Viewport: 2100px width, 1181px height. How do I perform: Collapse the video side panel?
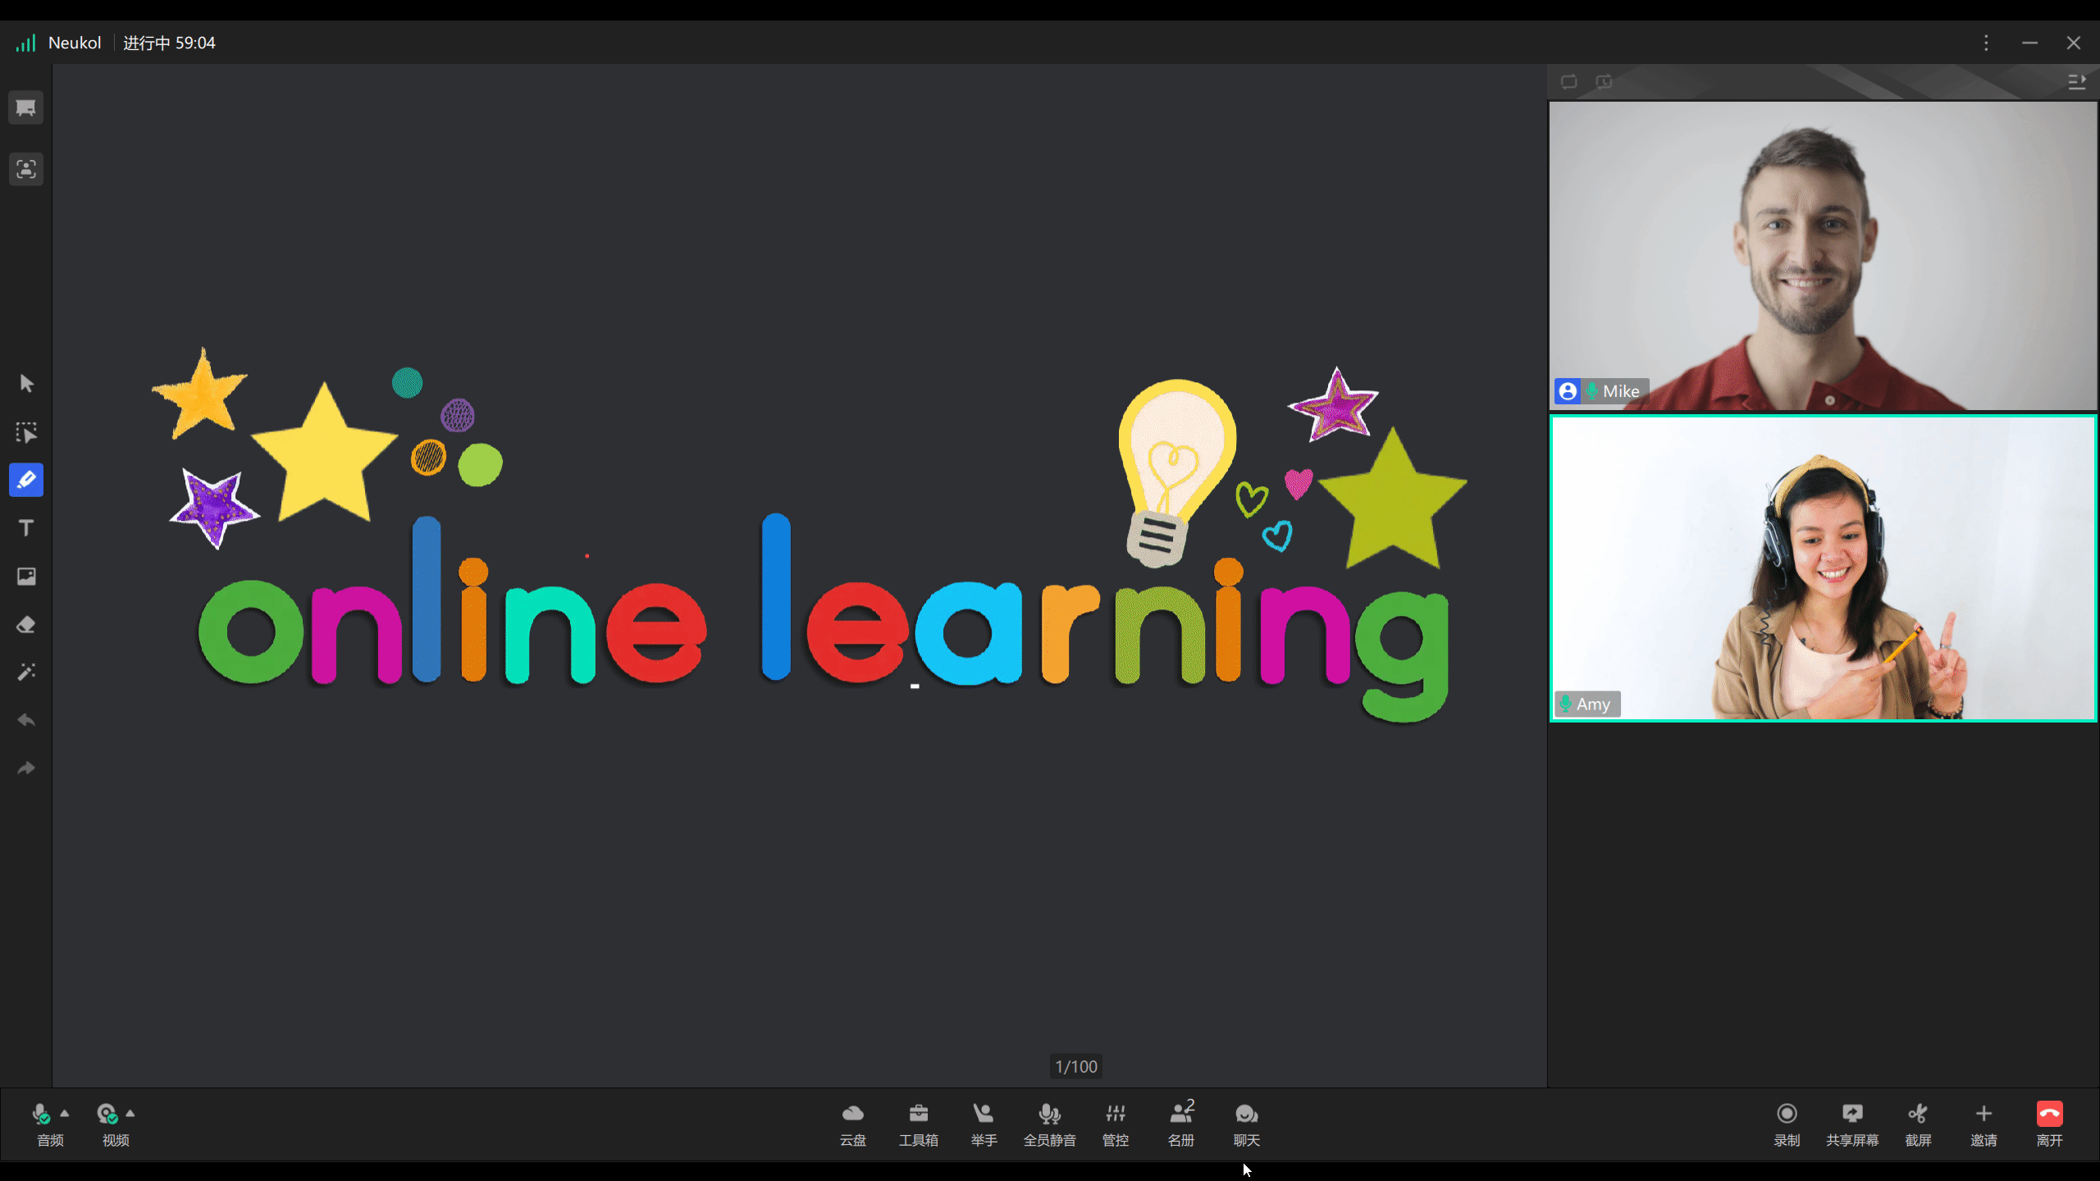2077,82
